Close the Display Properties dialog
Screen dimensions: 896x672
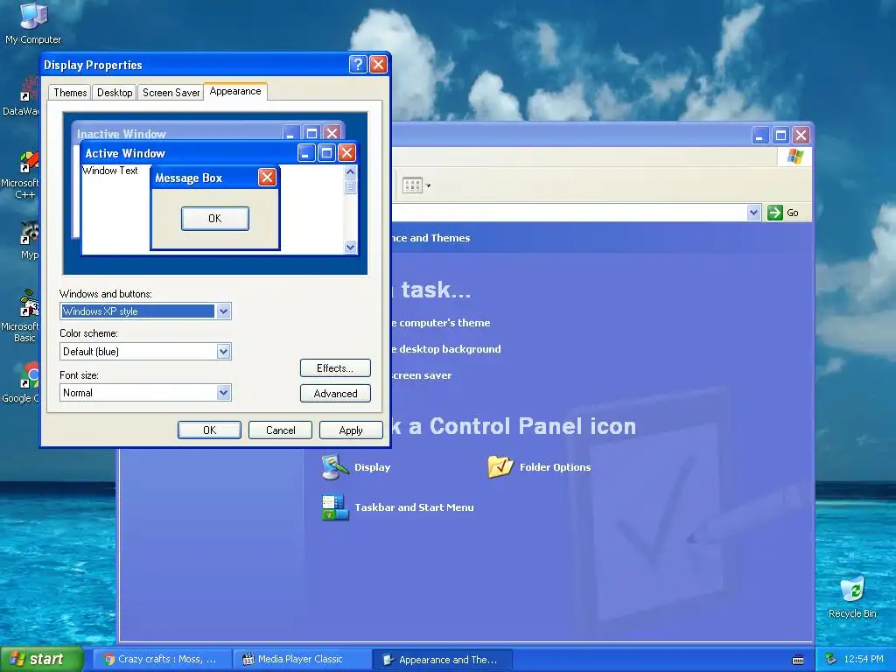(x=378, y=64)
